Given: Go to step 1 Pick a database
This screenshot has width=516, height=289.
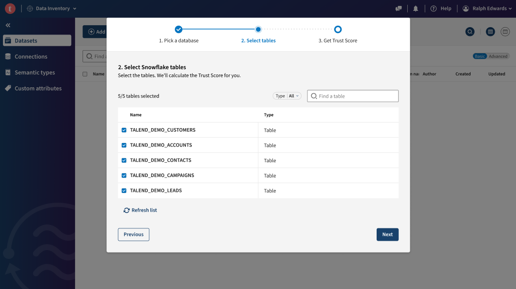Looking at the screenshot, I should (178, 30).
